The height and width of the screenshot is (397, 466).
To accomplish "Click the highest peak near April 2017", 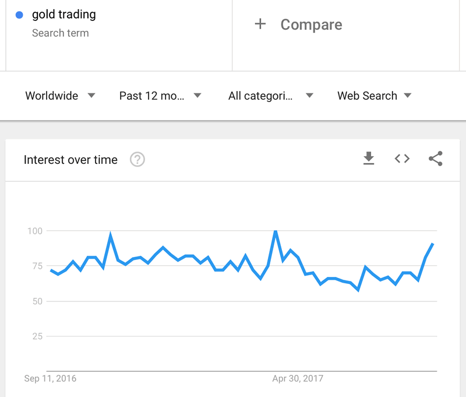I will point(275,231).
